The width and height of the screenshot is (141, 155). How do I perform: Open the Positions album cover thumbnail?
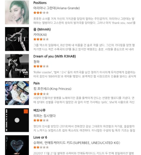(x=17, y=12)
